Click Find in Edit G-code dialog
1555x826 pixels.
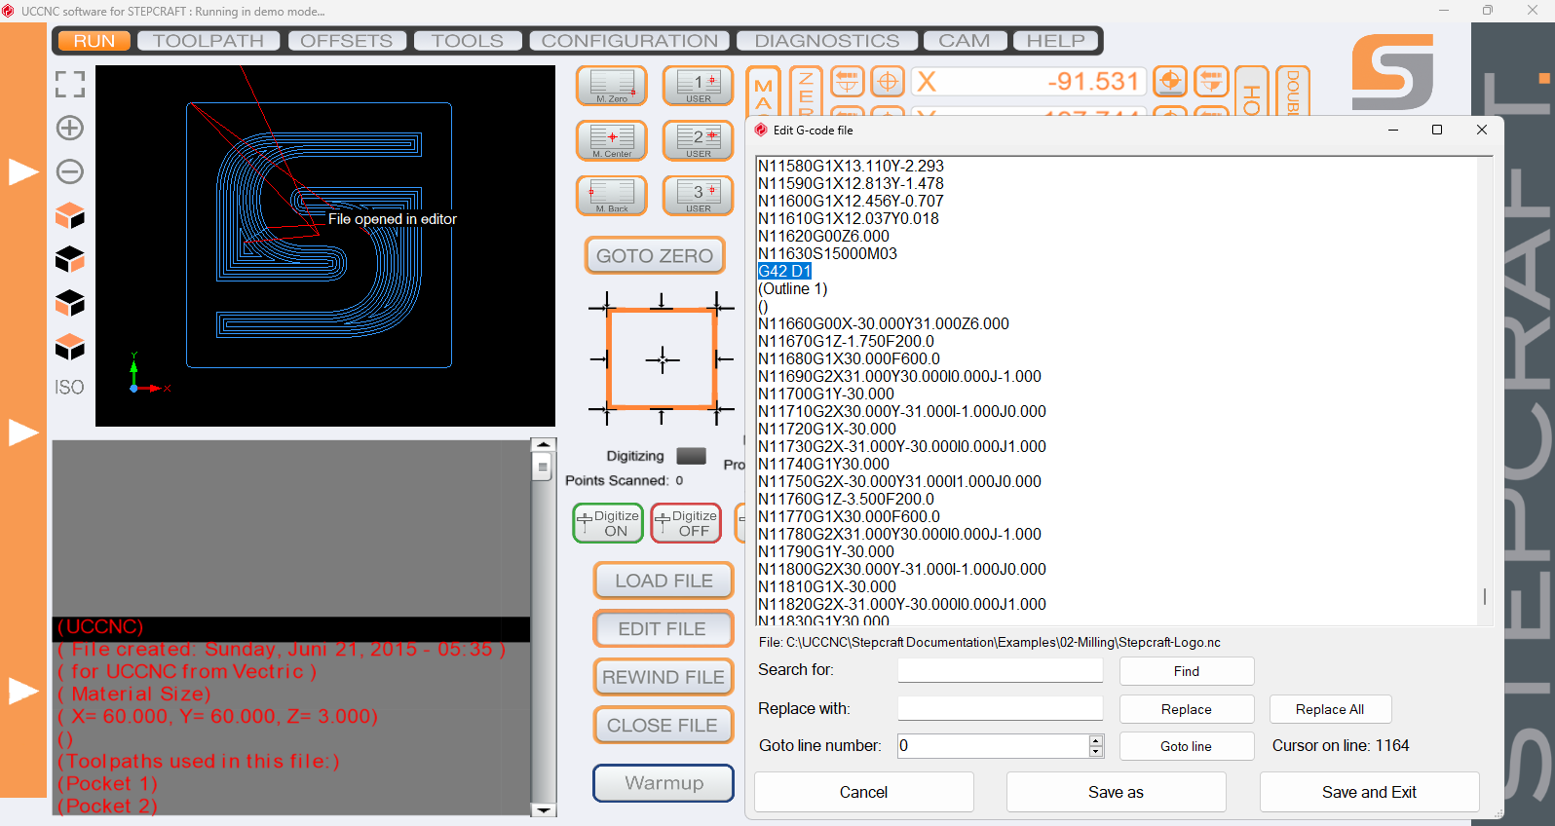coord(1187,671)
